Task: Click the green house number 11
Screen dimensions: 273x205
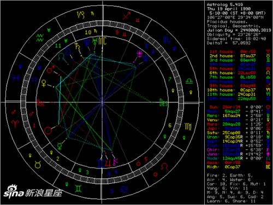Action: pos(58,45)
